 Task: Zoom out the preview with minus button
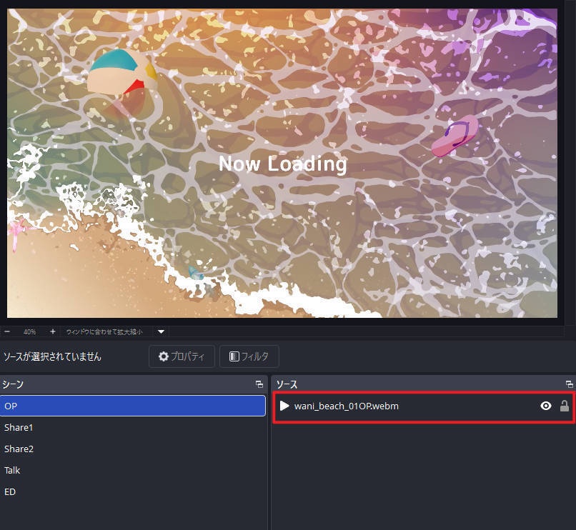coord(7,331)
